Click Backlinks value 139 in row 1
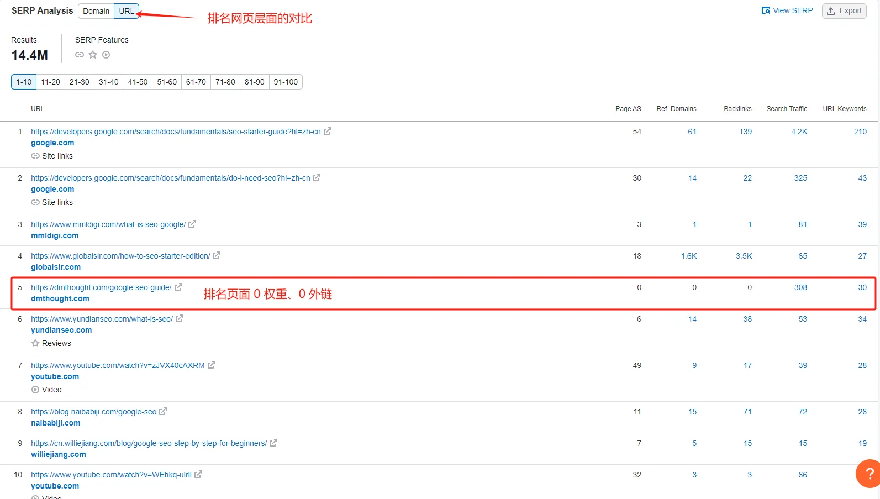 746,132
